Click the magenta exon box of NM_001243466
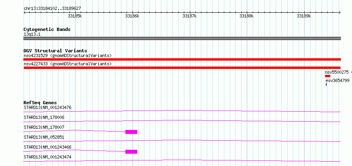This screenshot has height=166, width=352. [131, 152]
